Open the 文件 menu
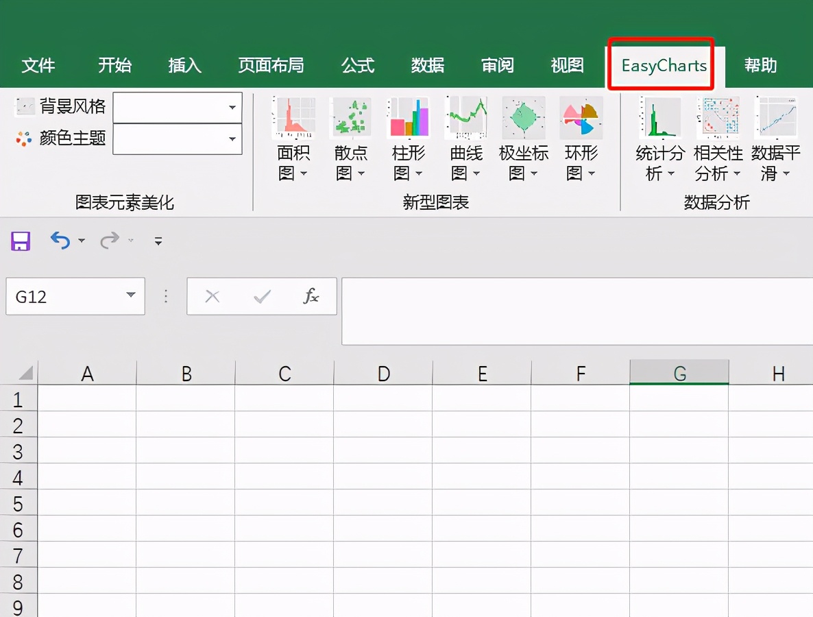 point(39,65)
